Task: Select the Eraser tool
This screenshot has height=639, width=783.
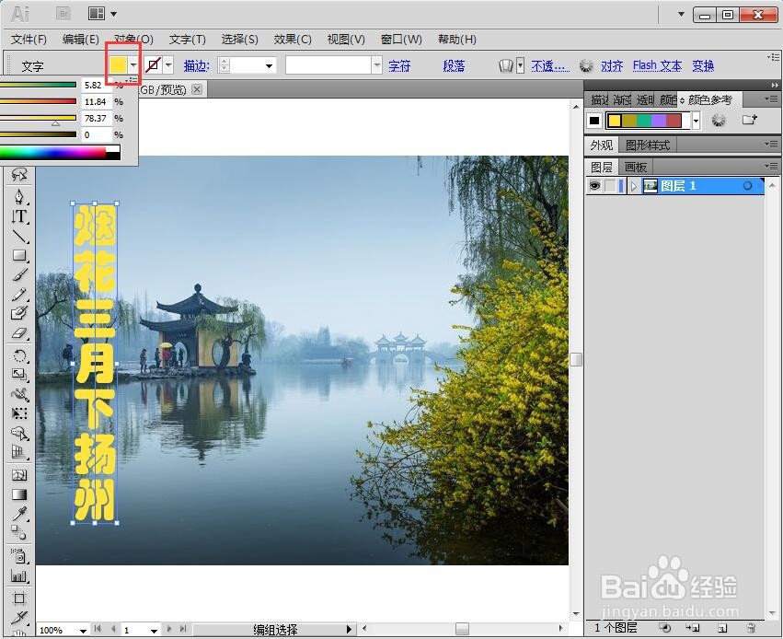Action: pos(19,332)
